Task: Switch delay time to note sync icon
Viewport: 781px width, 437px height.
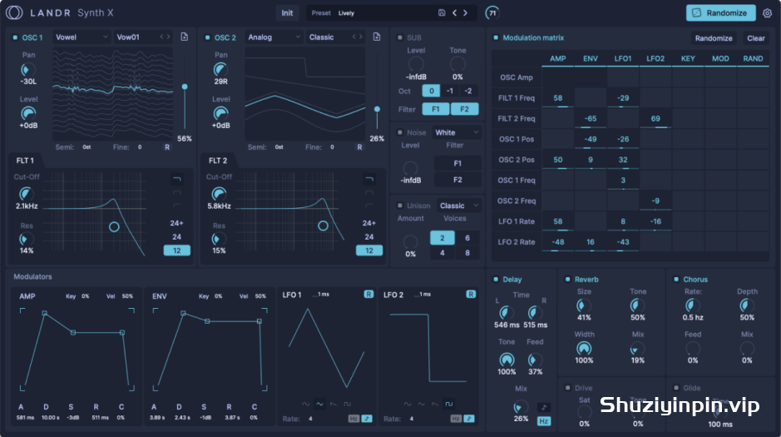Action: (543, 408)
